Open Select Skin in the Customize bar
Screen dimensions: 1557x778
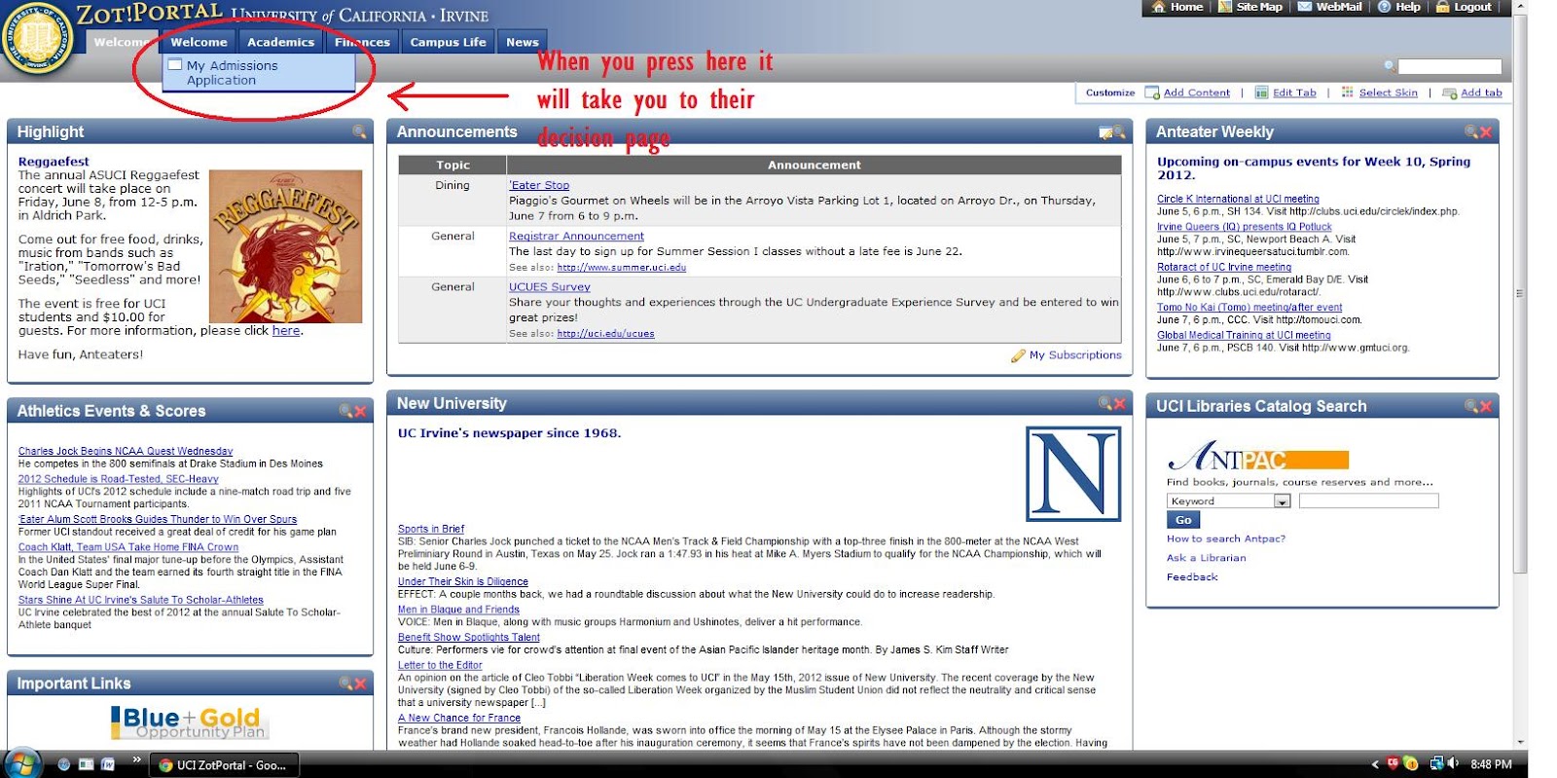pos(1388,93)
